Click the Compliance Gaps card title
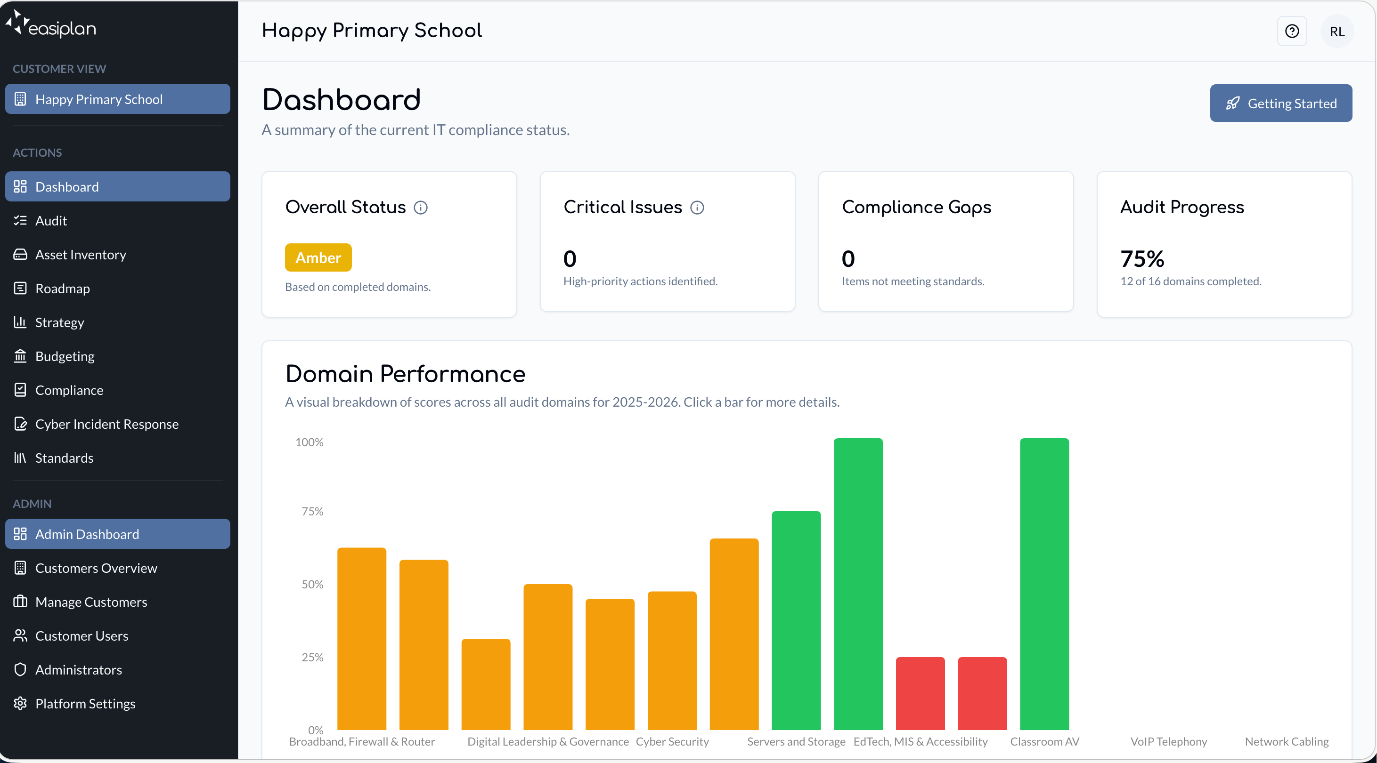The image size is (1377, 763). click(916, 207)
